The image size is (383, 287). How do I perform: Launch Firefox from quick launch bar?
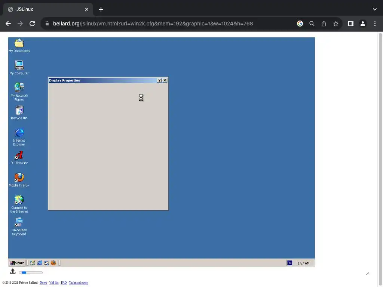click(x=53, y=263)
